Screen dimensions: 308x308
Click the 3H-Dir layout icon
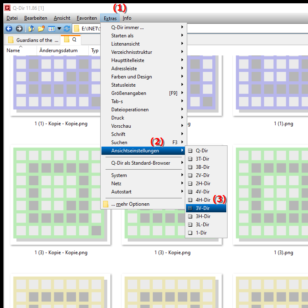pos(190,216)
